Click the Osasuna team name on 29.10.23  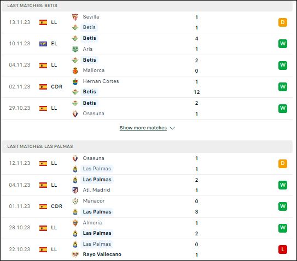(94, 114)
